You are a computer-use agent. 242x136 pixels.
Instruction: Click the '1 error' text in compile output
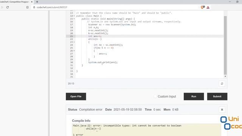[x=78, y=135]
